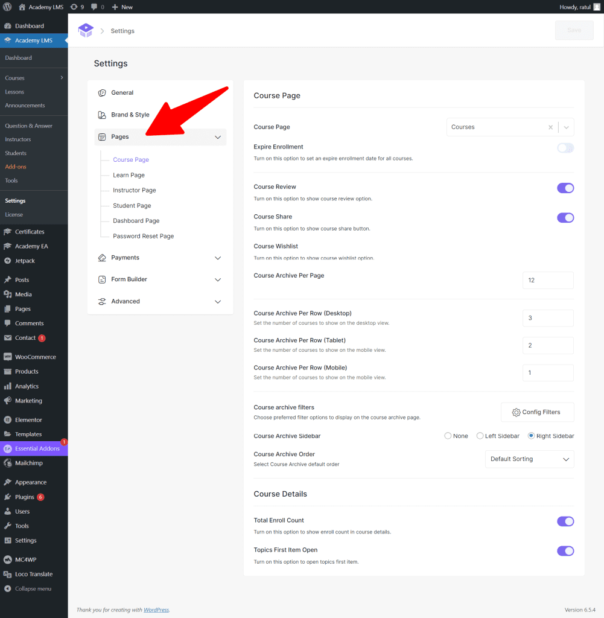Open the Advanced settings icon
Image resolution: width=604 pixels, height=618 pixels.
(101, 301)
